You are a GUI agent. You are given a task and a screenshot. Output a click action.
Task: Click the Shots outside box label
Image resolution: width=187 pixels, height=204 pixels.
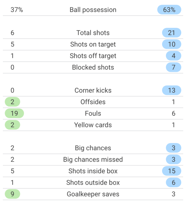click(93, 182)
